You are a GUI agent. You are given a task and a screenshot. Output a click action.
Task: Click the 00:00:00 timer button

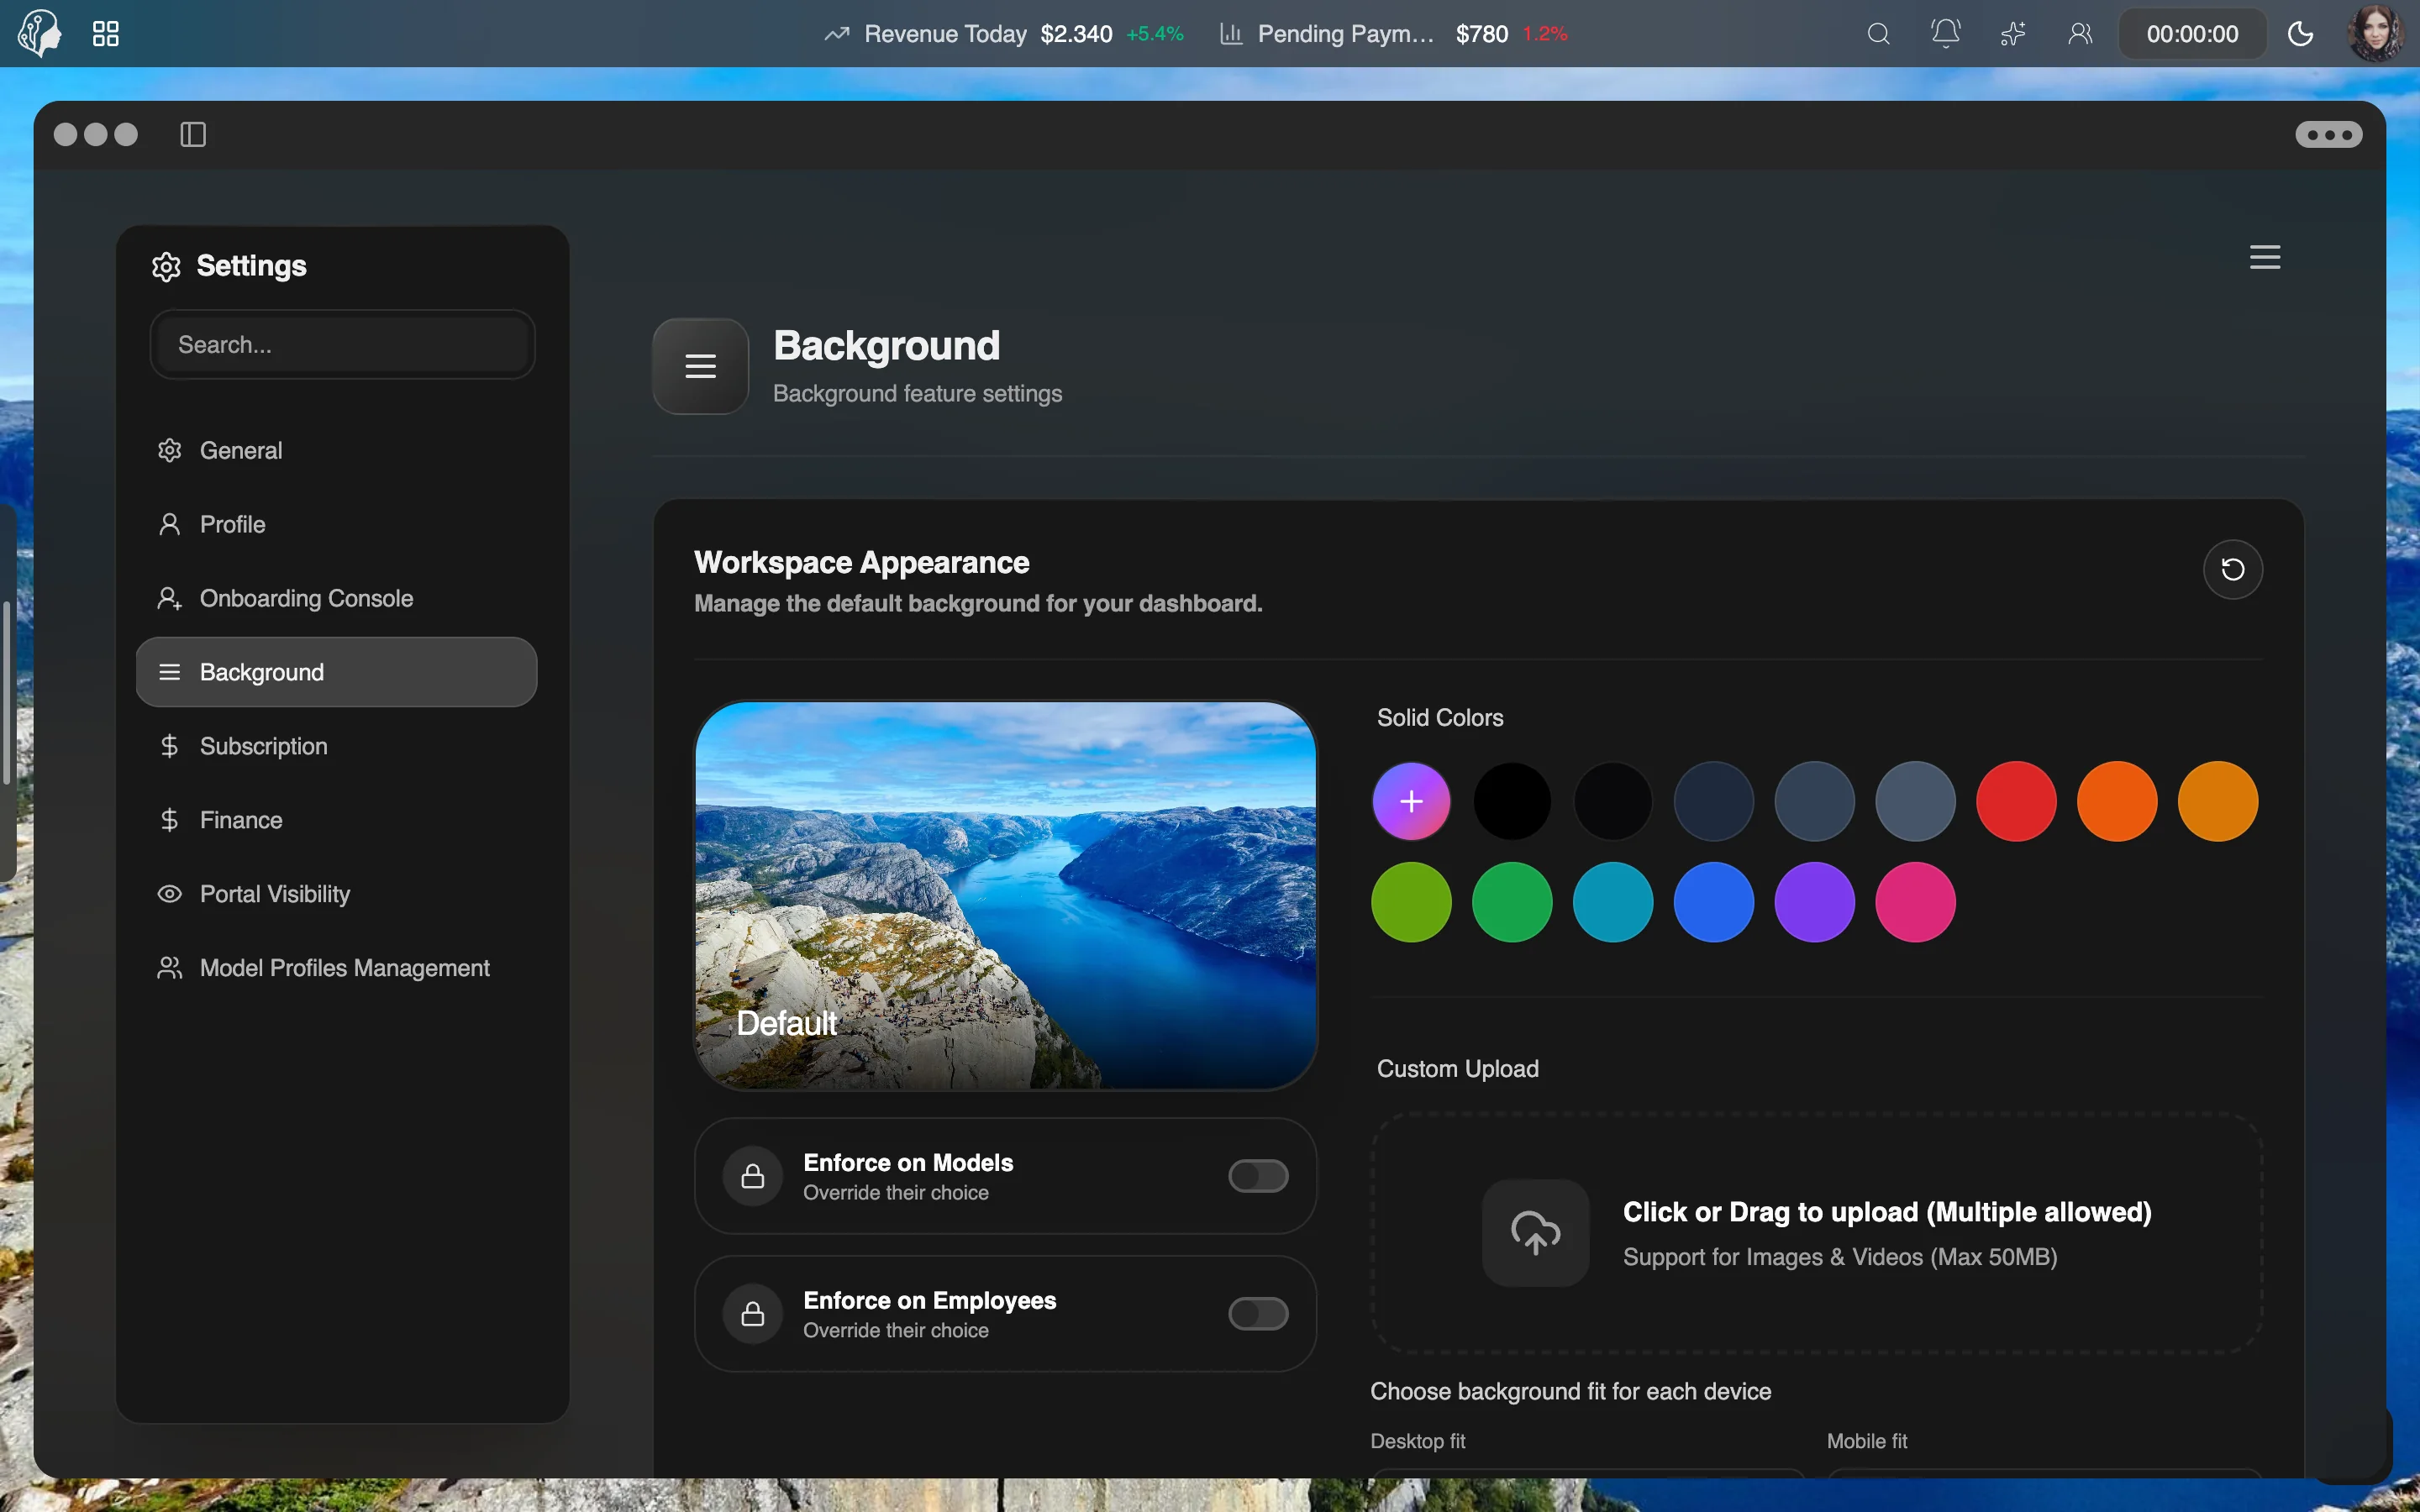click(2192, 34)
